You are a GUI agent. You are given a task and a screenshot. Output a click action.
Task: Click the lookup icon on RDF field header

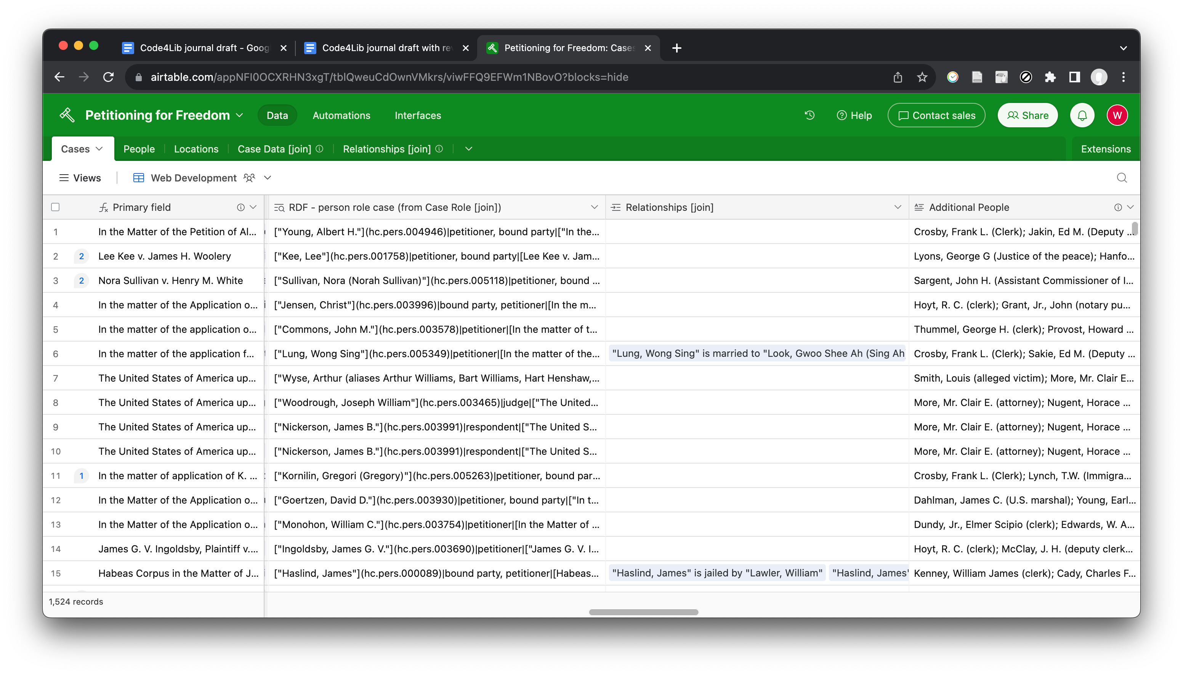click(279, 207)
